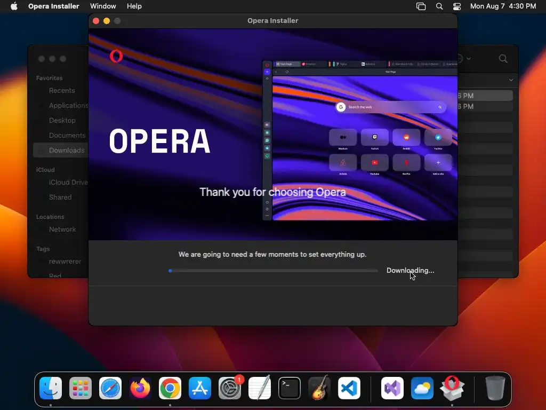Select Desktop in Finder sidebar
Viewport: 546px width, 410px height.
[x=62, y=120]
